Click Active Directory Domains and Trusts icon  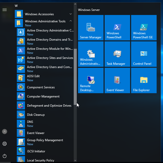point(21,41)
